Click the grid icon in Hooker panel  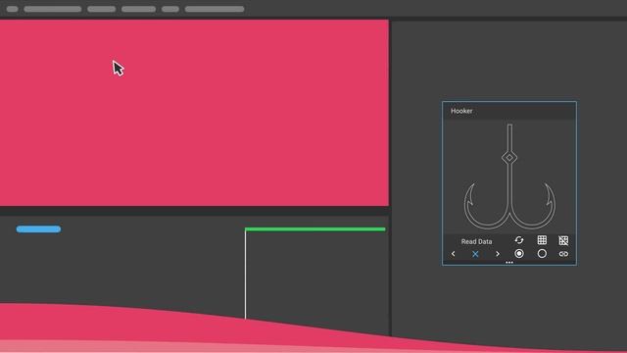tap(542, 239)
